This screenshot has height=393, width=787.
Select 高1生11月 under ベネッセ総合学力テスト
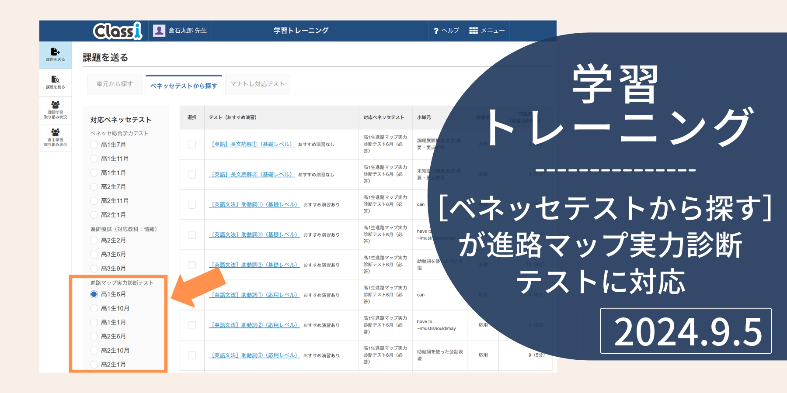coord(94,159)
